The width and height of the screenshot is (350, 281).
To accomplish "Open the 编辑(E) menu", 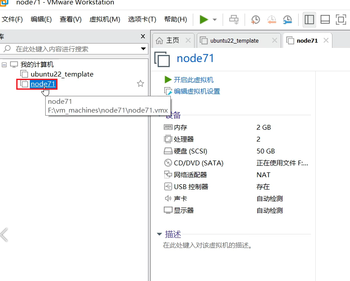I will point(41,19).
